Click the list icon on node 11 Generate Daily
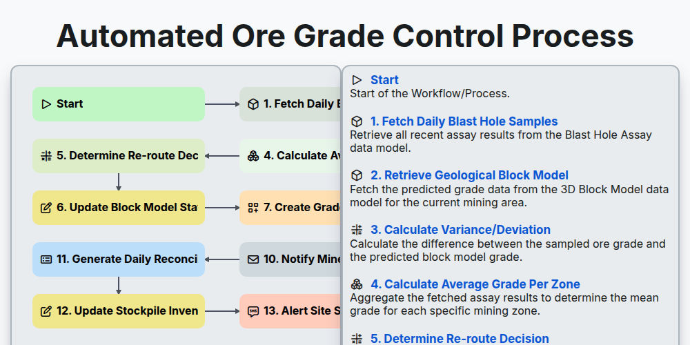Viewport: 690px width, 345px height. pyautogui.click(x=46, y=259)
